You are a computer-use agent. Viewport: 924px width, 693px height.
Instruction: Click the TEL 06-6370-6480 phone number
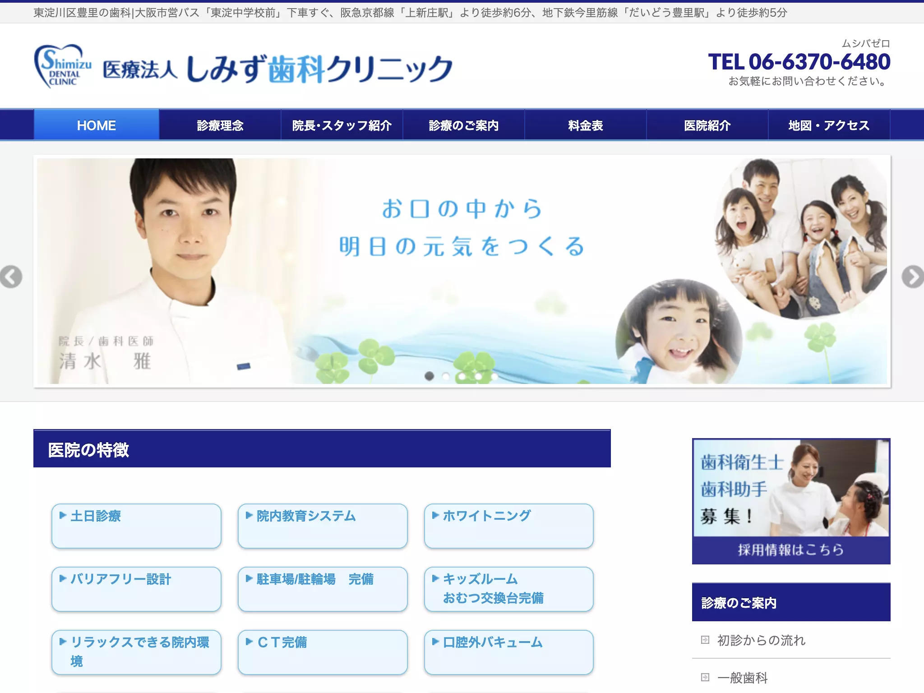tap(799, 62)
